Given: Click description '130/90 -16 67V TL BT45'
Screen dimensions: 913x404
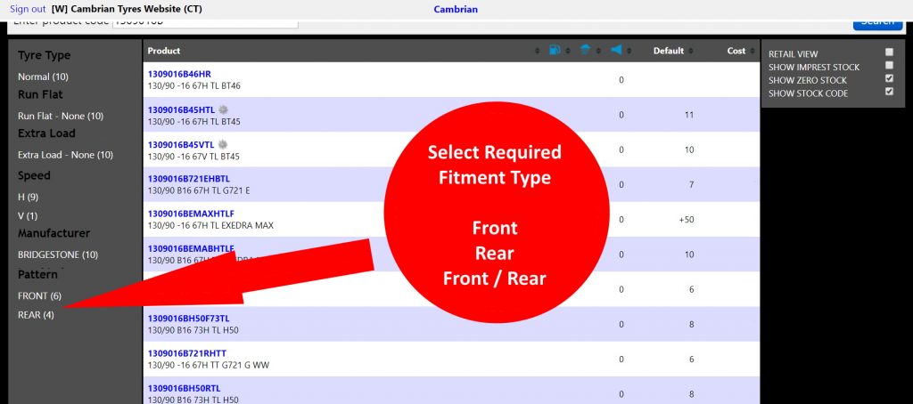Looking at the screenshot, I should (193, 157).
